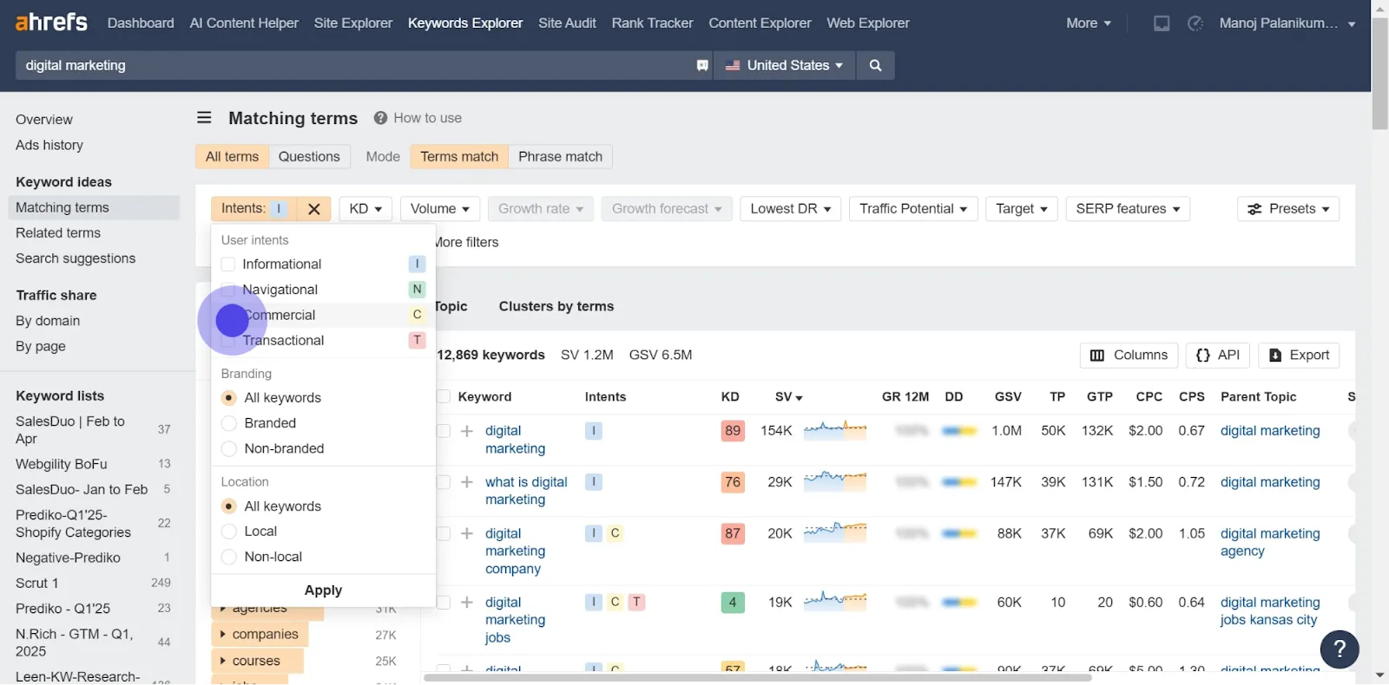The image size is (1389, 685).
Task: Select All keywords radio under Branding
Action: click(x=229, y=398)
